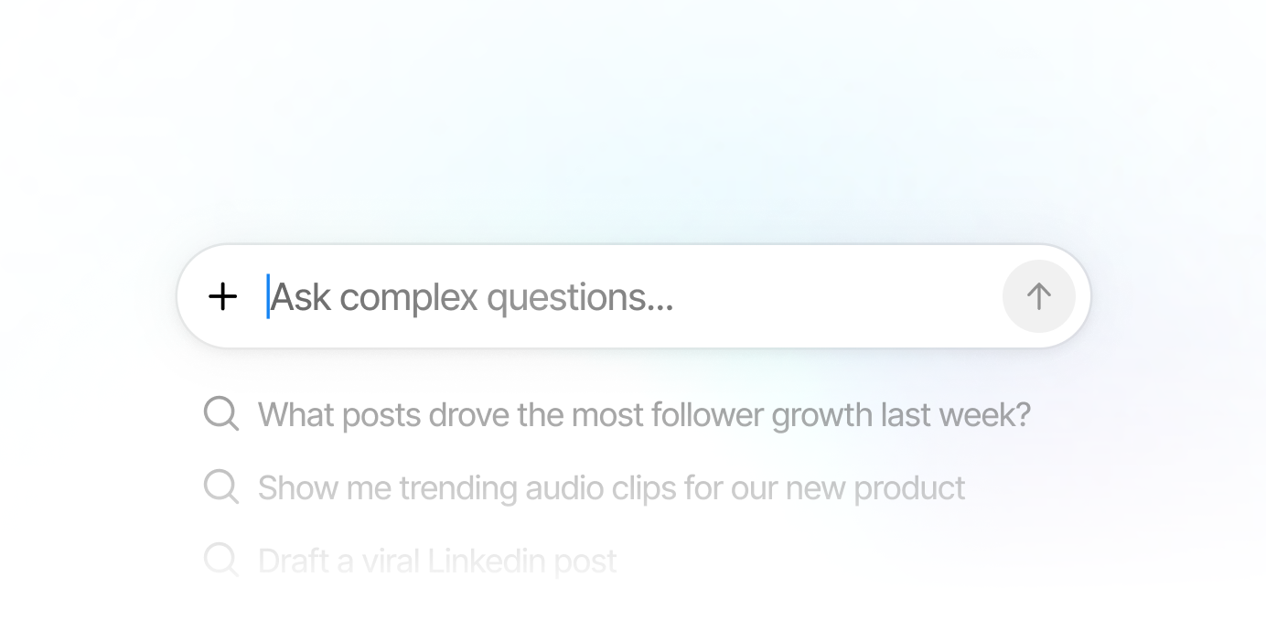Click the magnifier beside follower growth suggestion

[x=220, y=413]
